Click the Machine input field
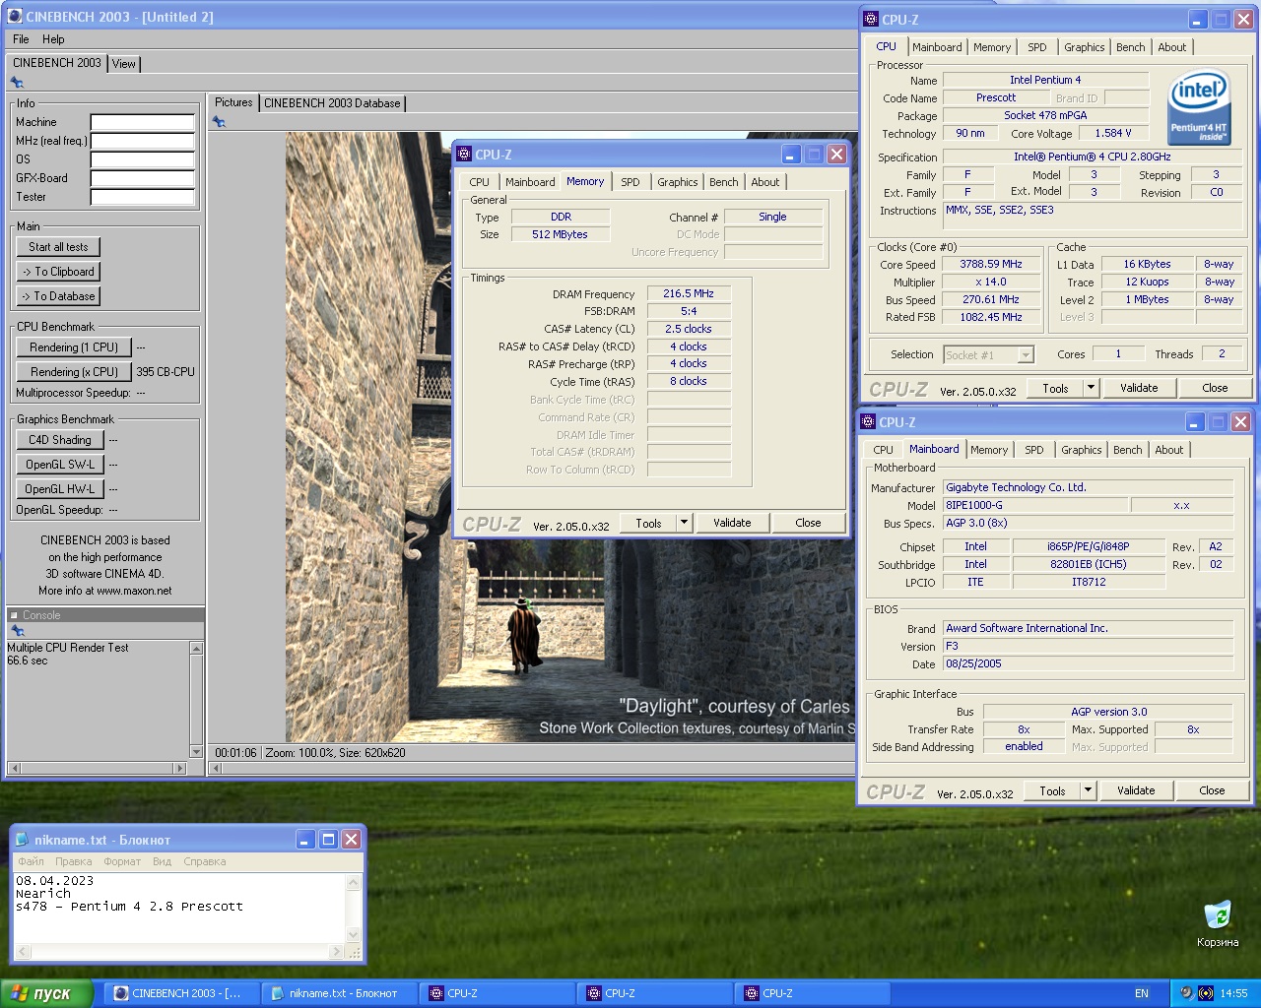The image size is (1261, 1008). pos(143,122)
